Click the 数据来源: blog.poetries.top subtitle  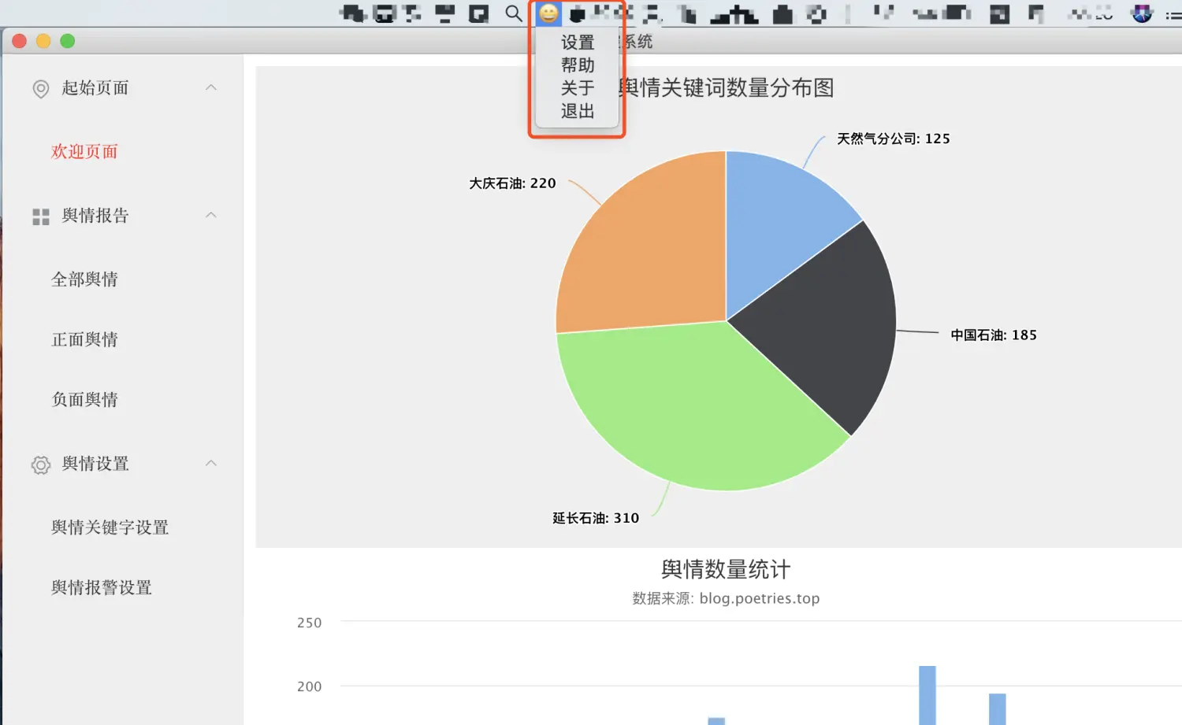pyautogui.click(x=726, y=598)
